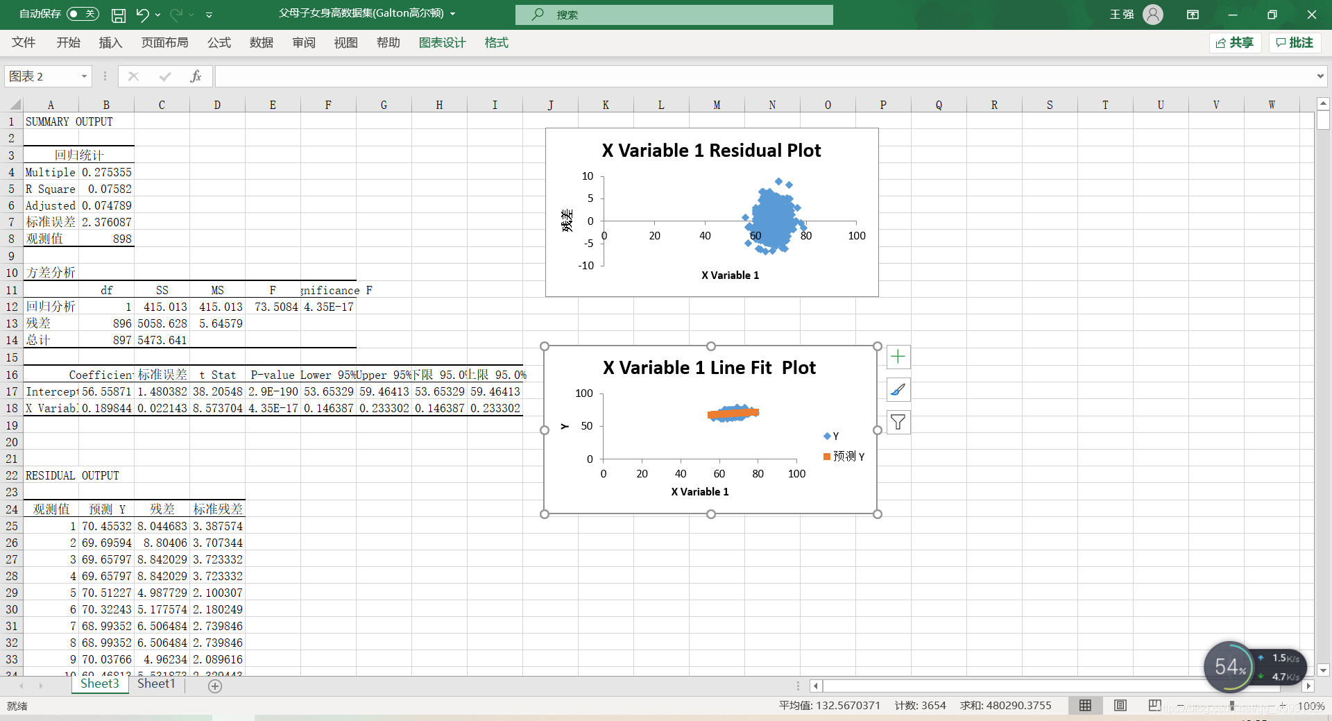Click the 54% floating network monitor widget
This screenshot has width=1332, height=721.
1230,667
